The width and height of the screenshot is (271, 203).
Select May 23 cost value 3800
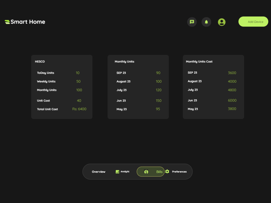(232, 109)
